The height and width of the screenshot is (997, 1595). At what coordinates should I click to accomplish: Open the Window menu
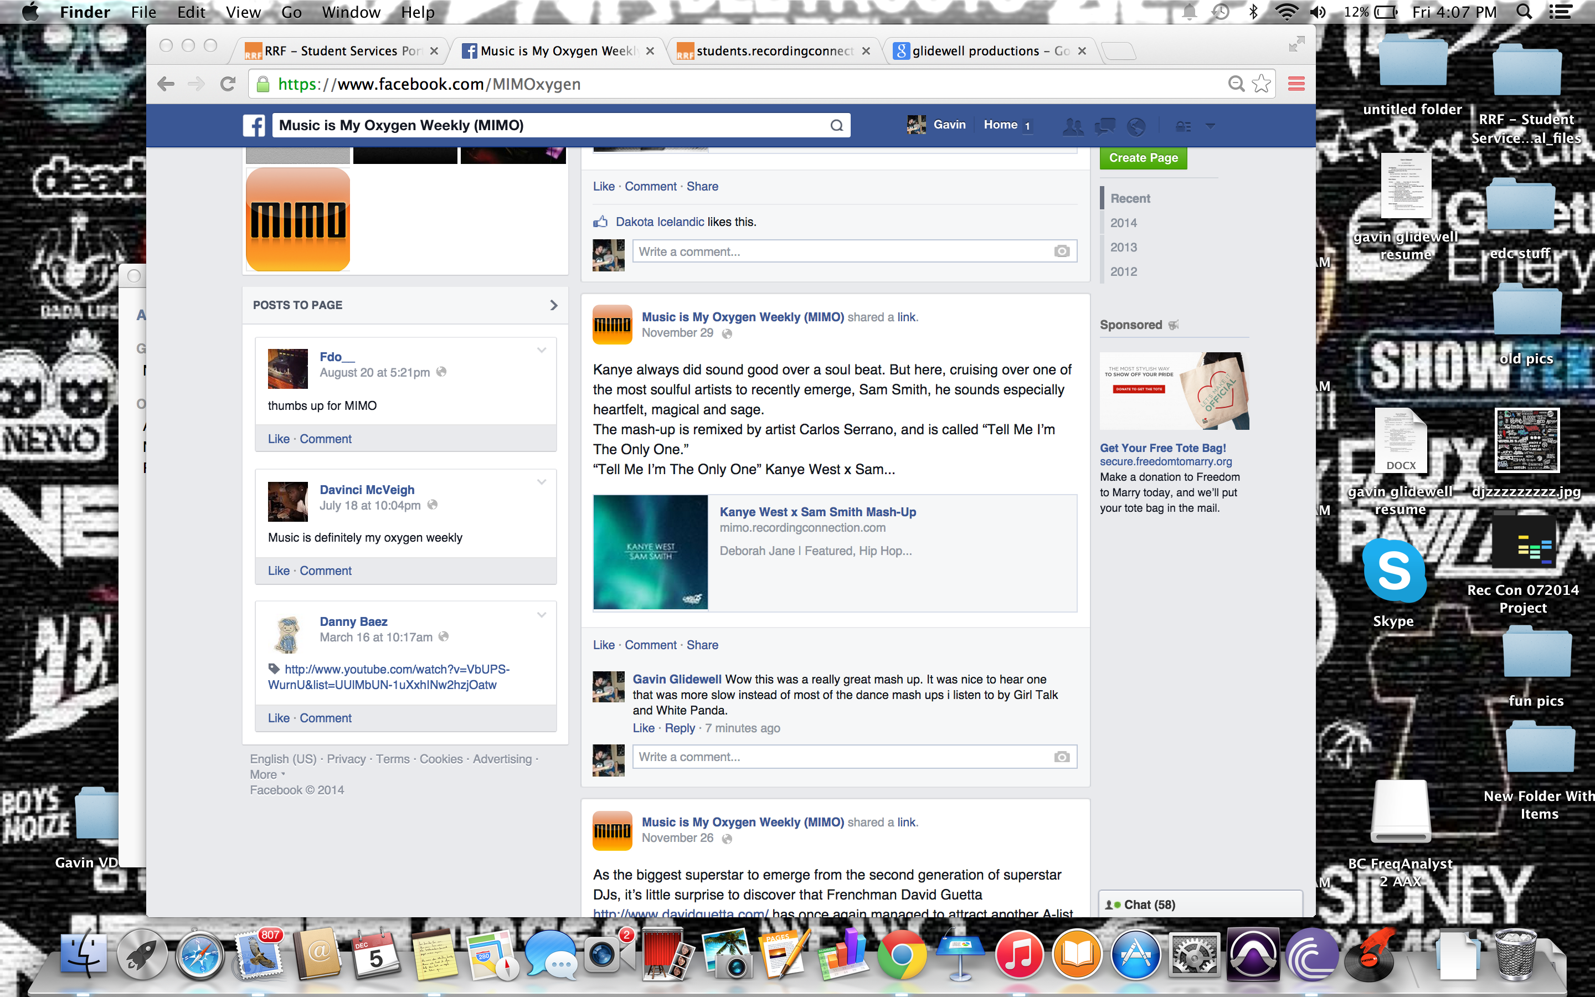click(x=351, y=12)
